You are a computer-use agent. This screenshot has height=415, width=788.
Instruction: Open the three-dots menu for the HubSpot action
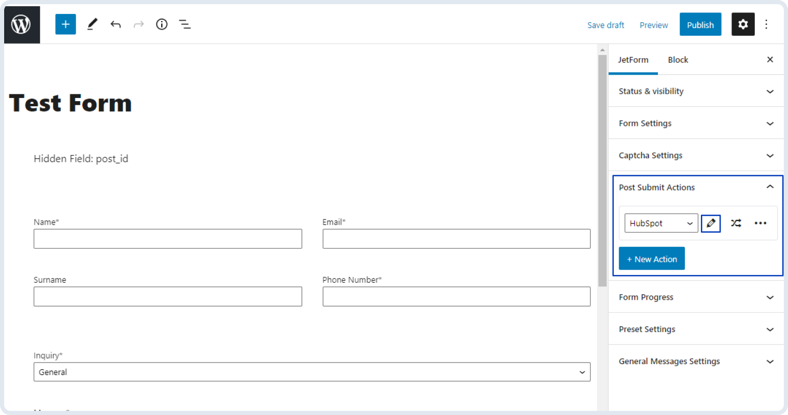coord(761,223)
